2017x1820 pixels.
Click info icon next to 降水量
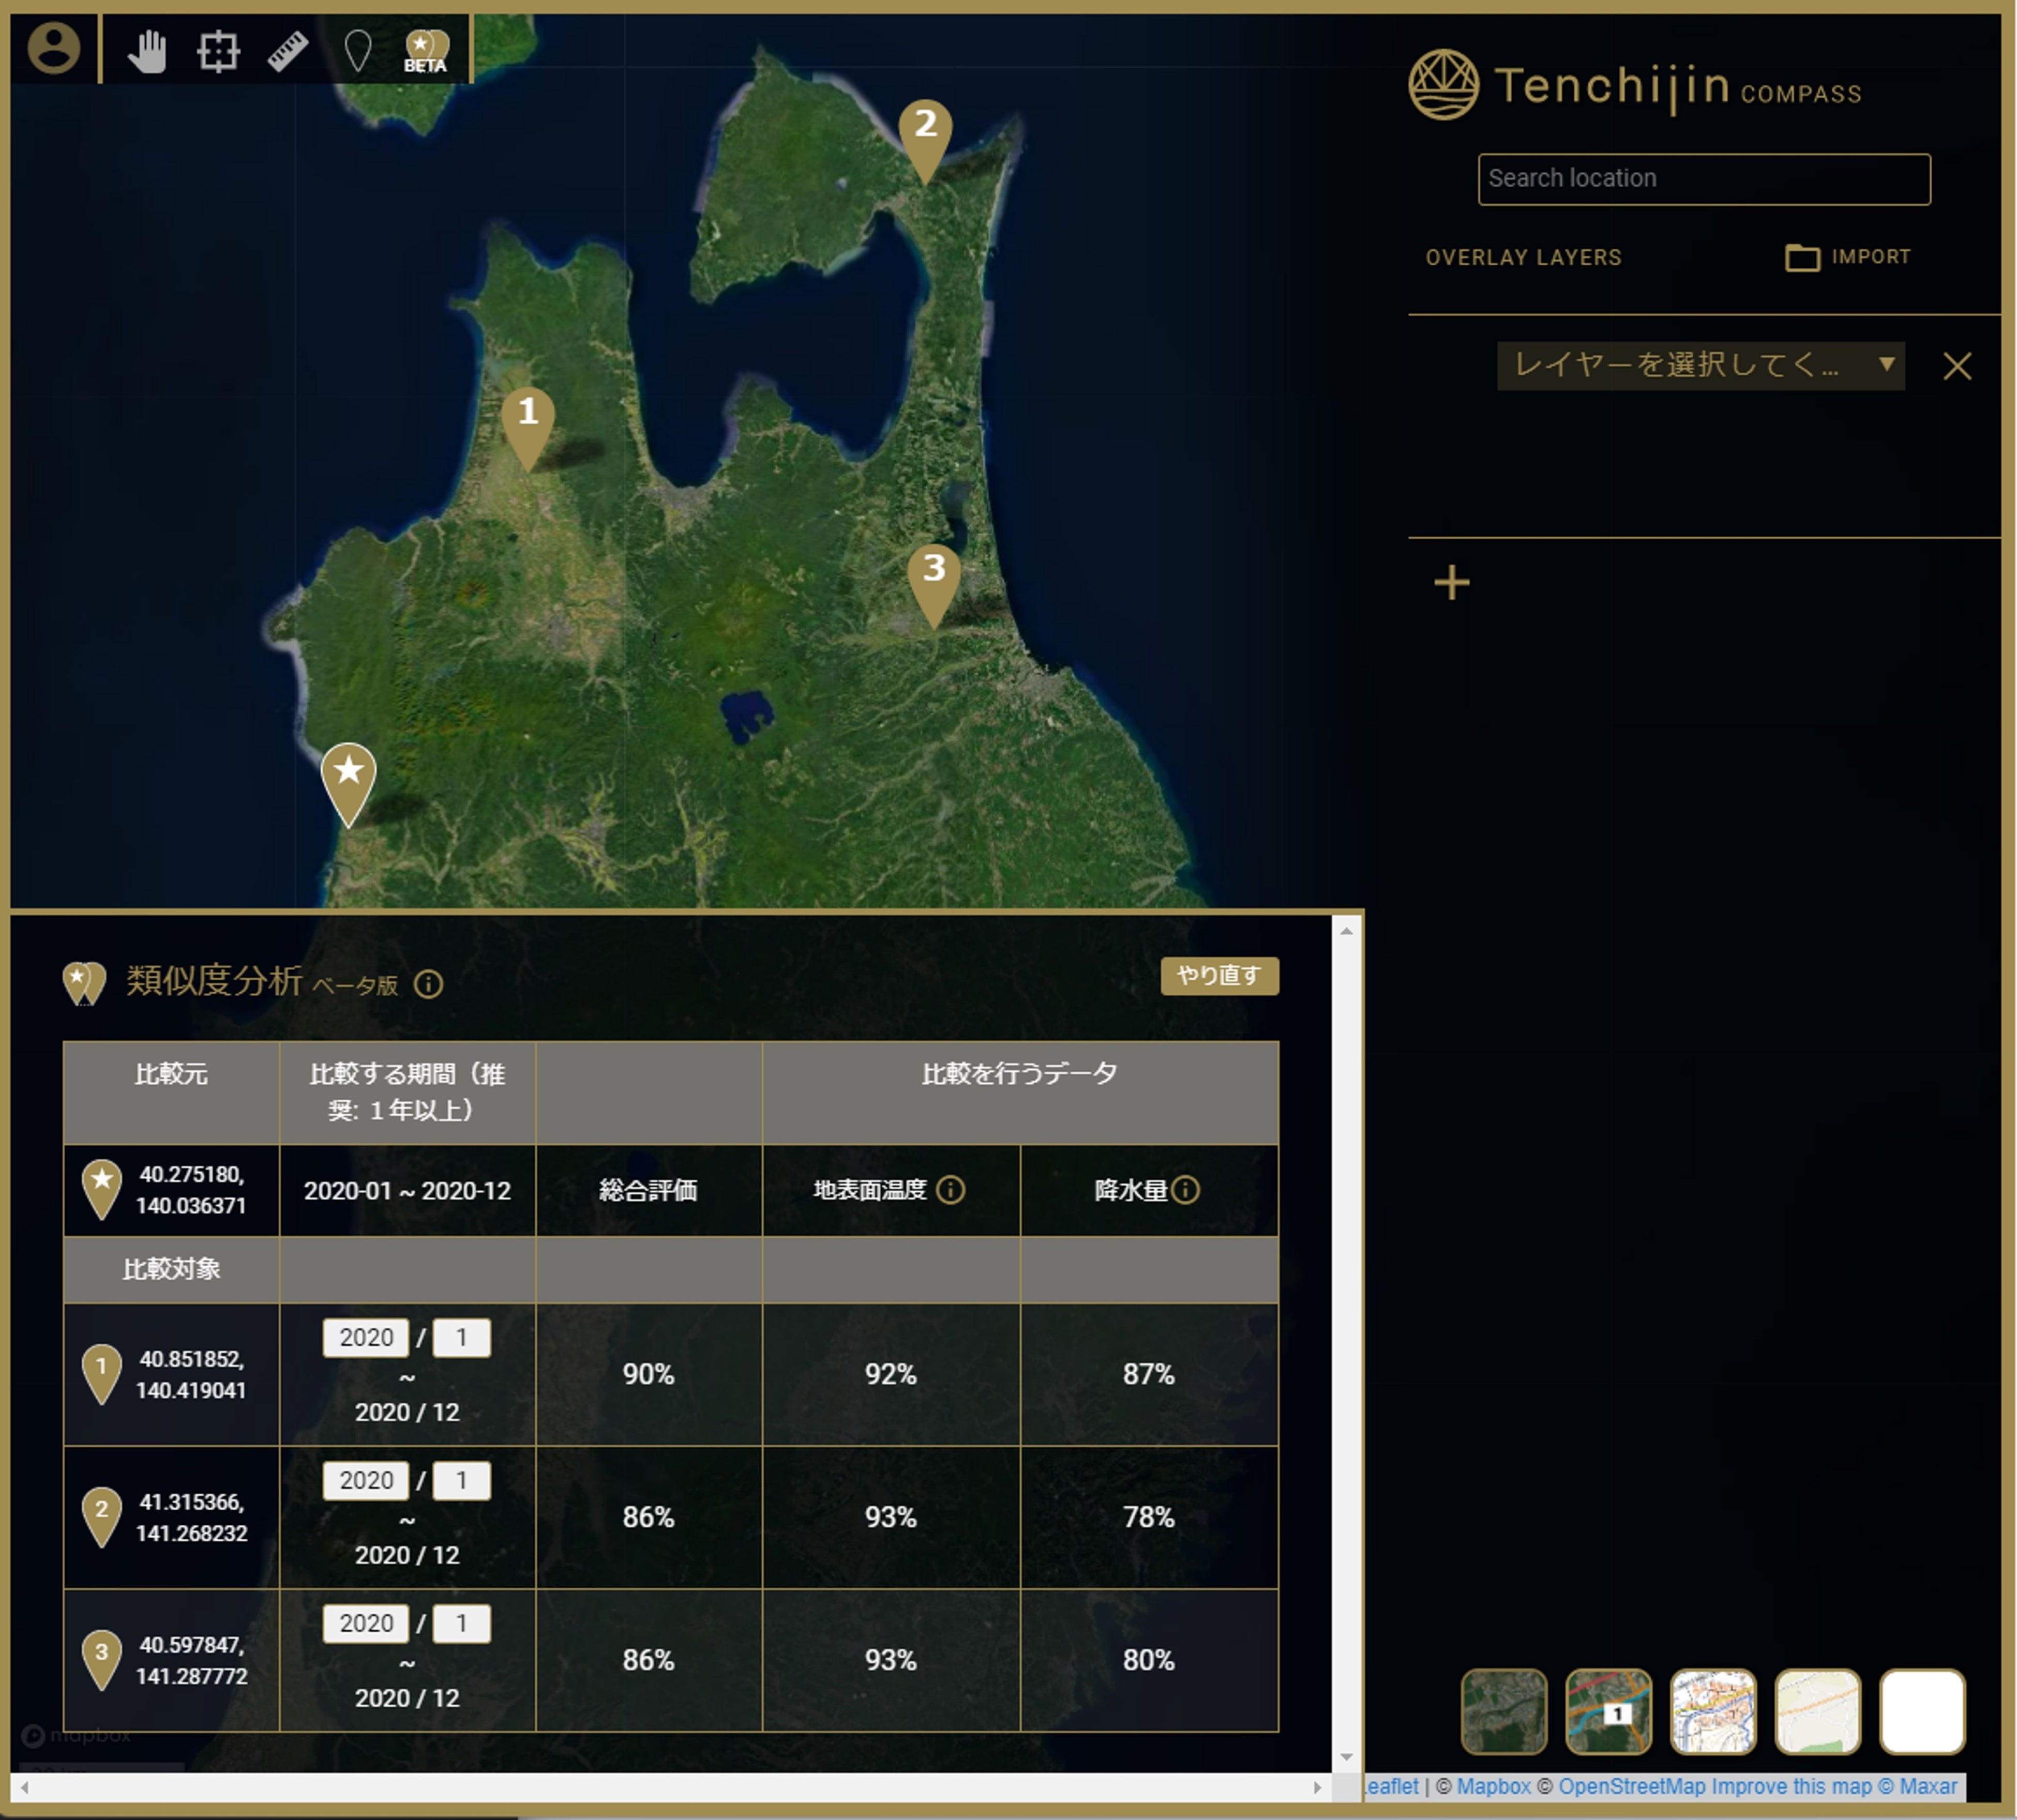1186,1190
